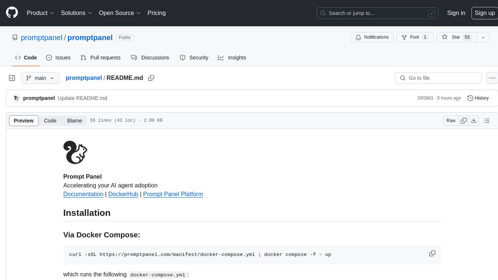Open the star lists dropdown arrow
The height and width of the screenshot is (280, 498).
483,37
